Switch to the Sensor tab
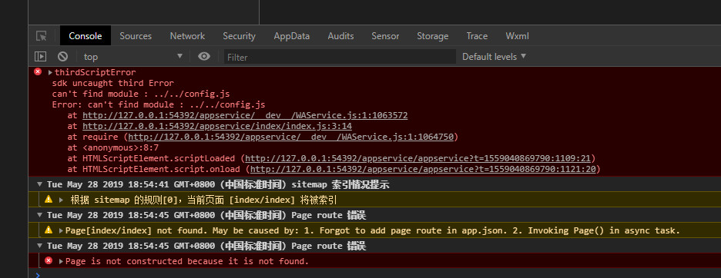The image size is (721, 278). tap(385, 36)
